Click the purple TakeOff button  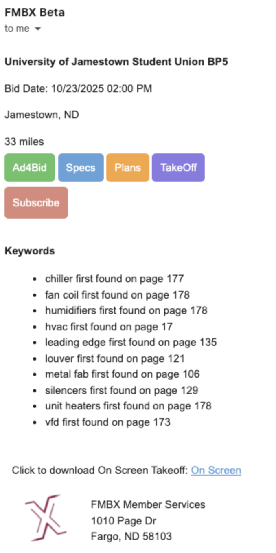coord(178,168)
